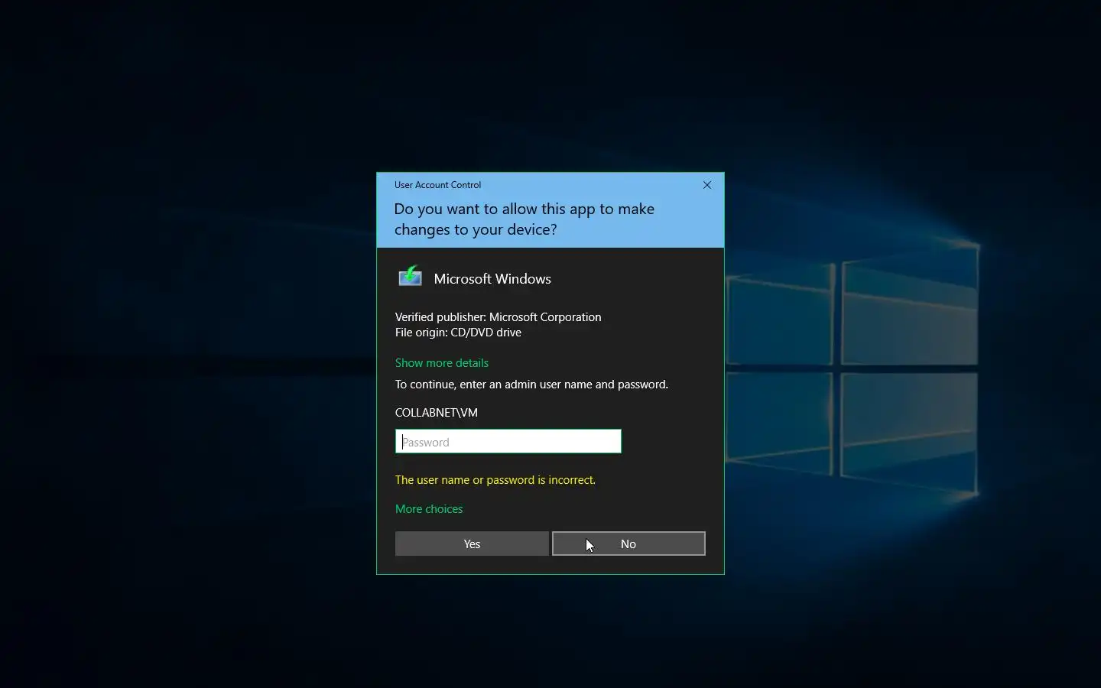The height and width of the screenshot is (688, 1101).
Task: Click the Verified publisher: Microsoft Corporation text
Action: (x=499, y=317)
